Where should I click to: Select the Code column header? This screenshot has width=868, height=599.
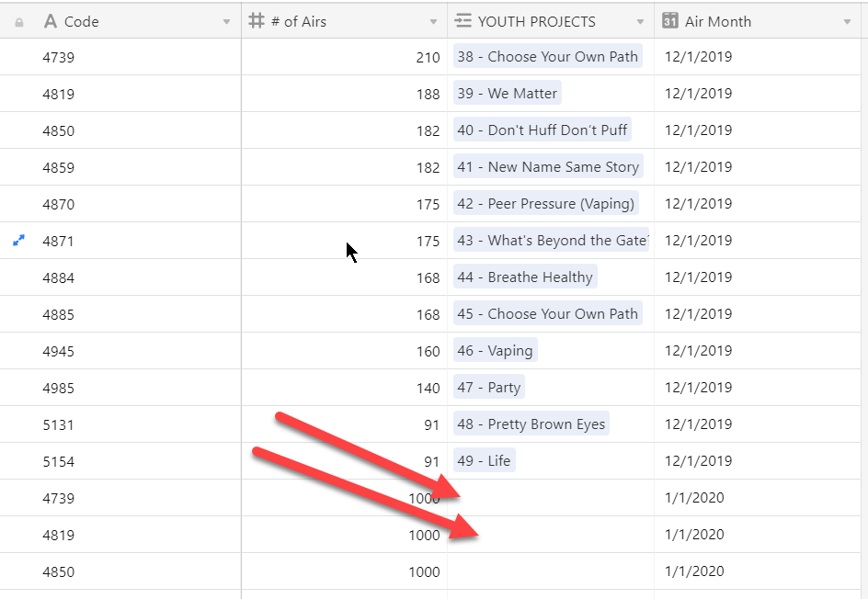(x=120, y=21)
